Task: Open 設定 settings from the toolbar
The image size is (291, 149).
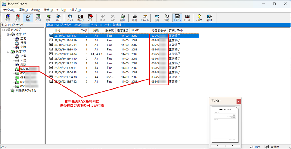Action: [x=157, y=18]
